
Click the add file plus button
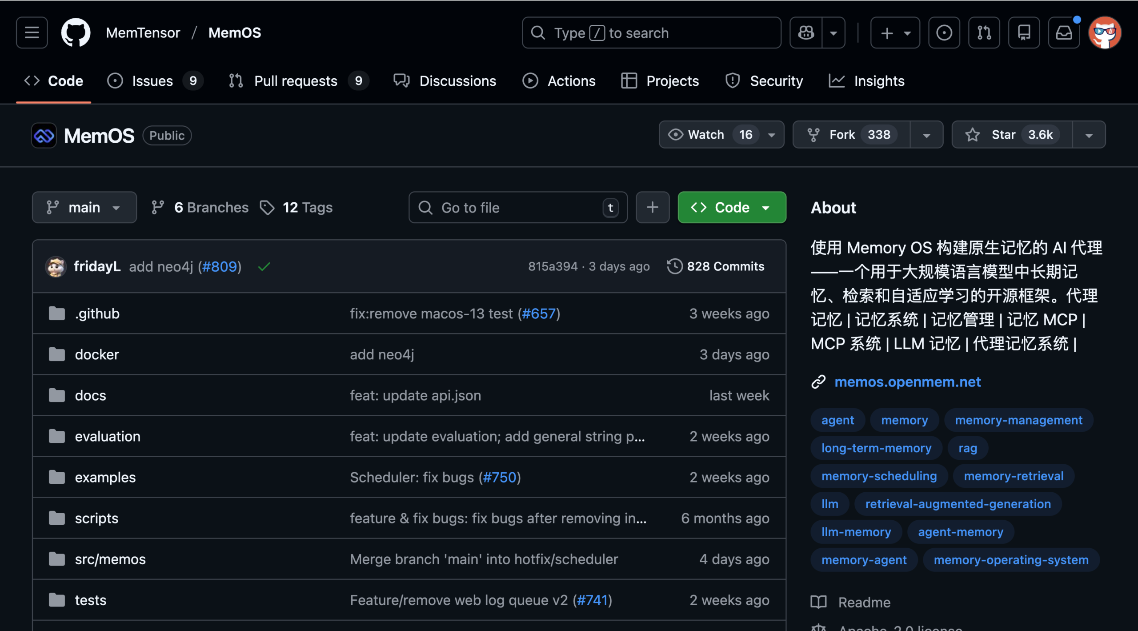pyautogui.click(x=652, y=207)
